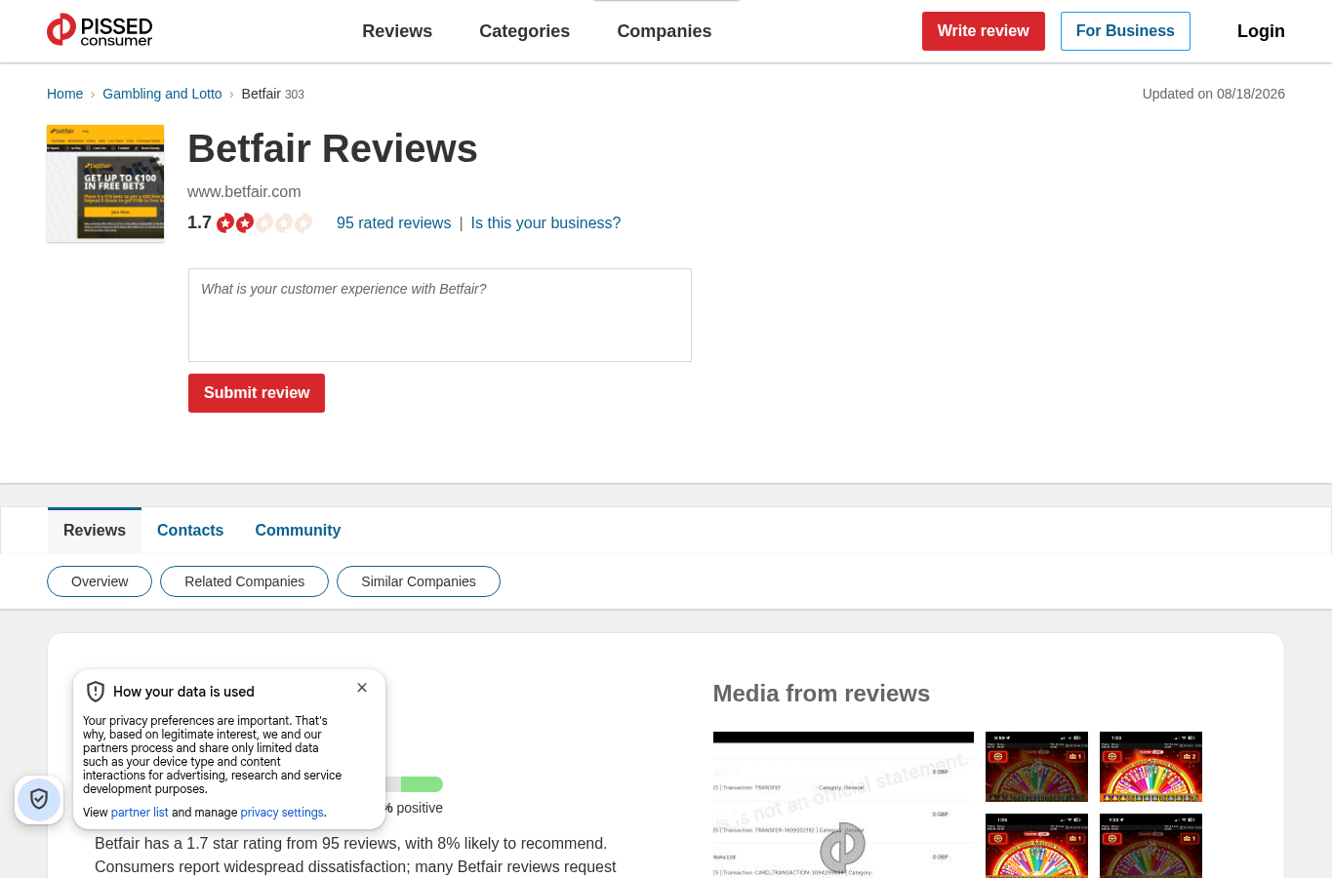Open the top-right wheel game thumbnail
This screenshot has width=1332, height=878.
point(1150,767)
